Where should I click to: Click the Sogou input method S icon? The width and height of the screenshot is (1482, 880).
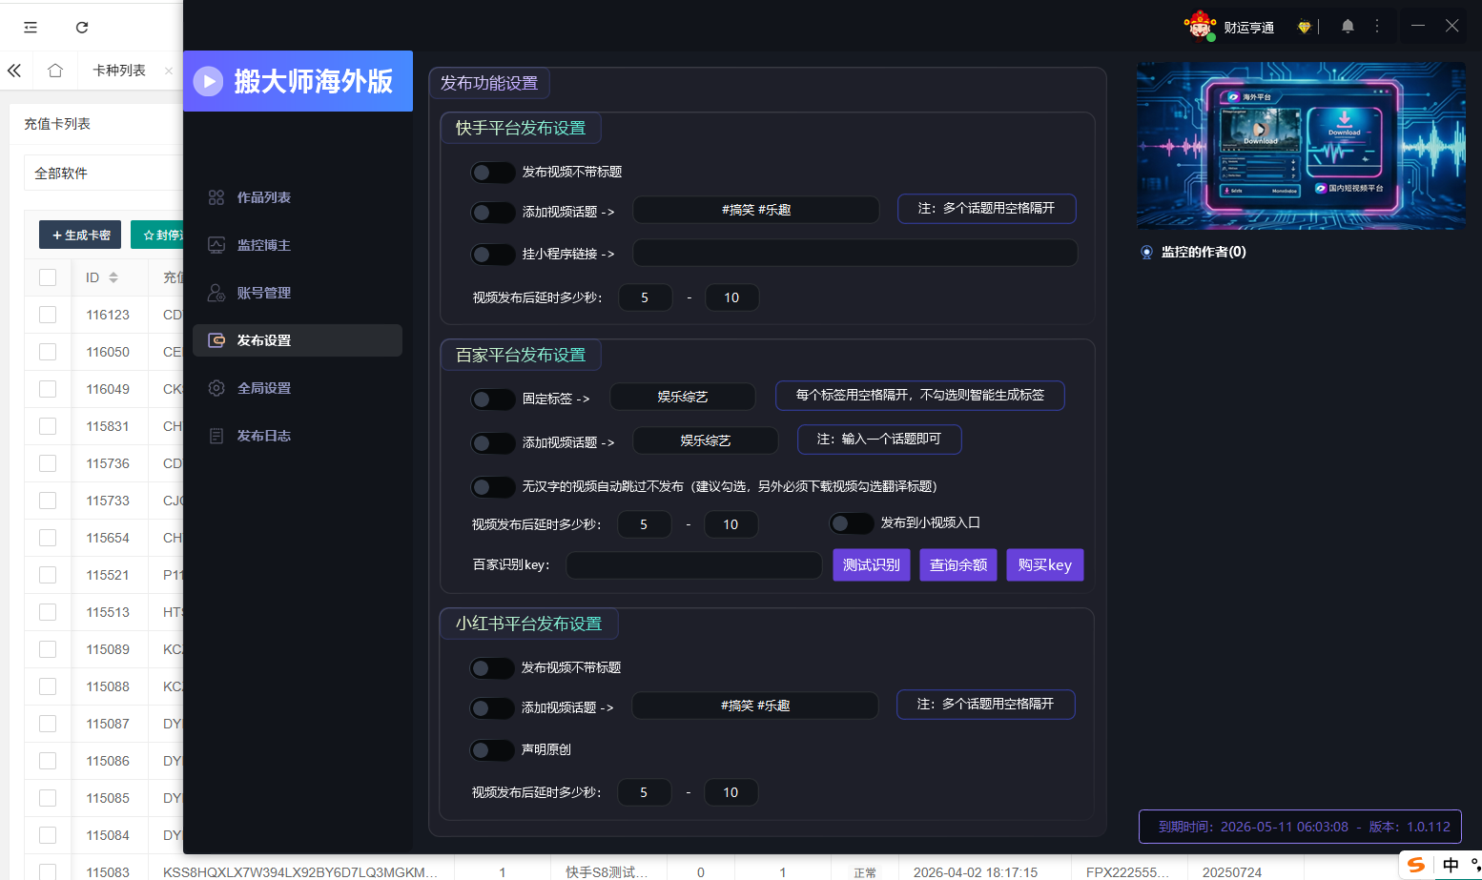[1416, 865]
